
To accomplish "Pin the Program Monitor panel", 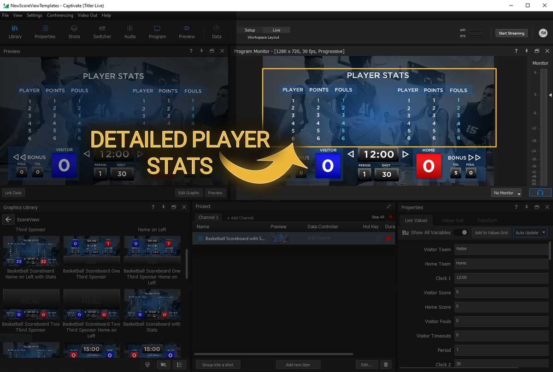I will click(526, 51).
